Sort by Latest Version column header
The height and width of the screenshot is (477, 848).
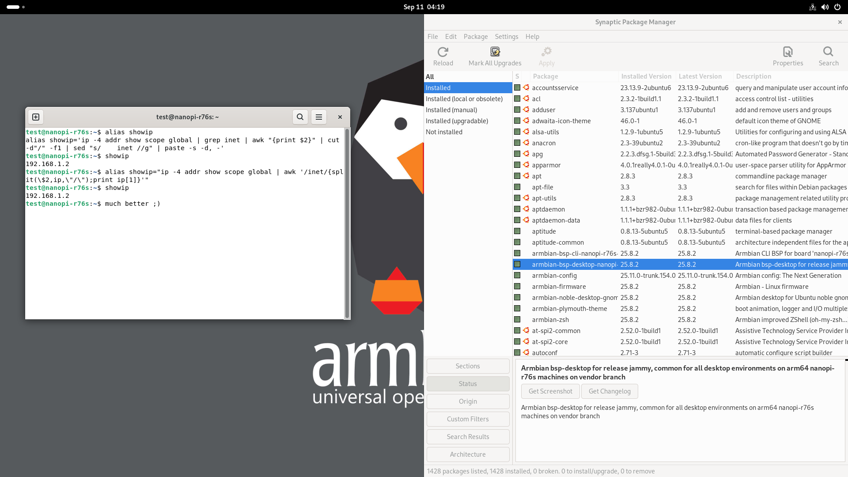click(x=704, y=76)
